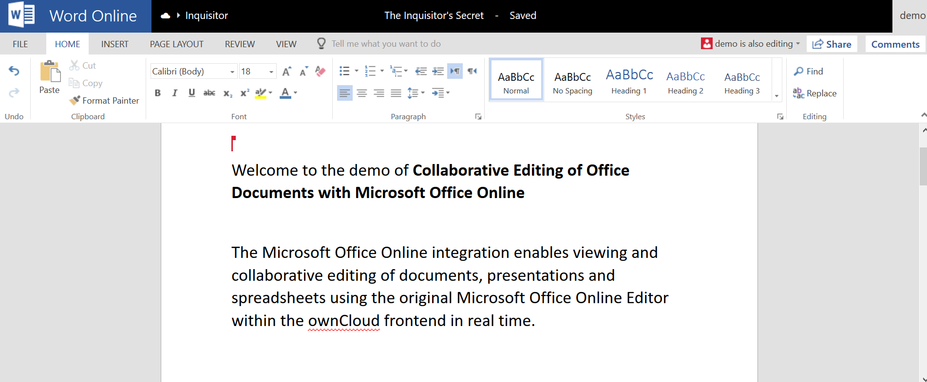Open the Inquisitor folder breadcrumb
Image resolution: width=927 pixels, height=382 pixels.
click(x=207, y=16)
